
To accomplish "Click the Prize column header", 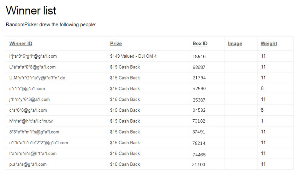I will 116,43.
